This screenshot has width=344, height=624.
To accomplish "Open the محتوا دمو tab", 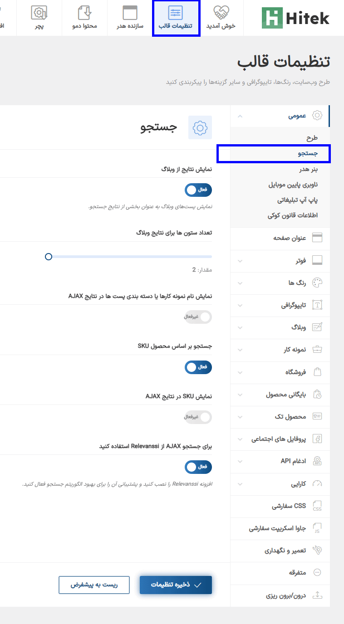I will 84,18.
